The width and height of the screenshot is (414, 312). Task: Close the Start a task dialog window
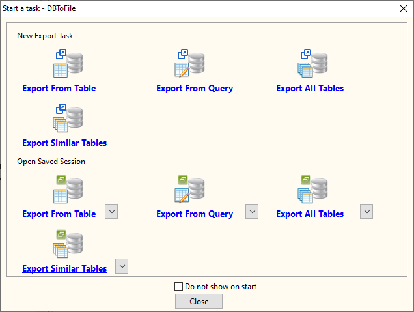(404, 8)
